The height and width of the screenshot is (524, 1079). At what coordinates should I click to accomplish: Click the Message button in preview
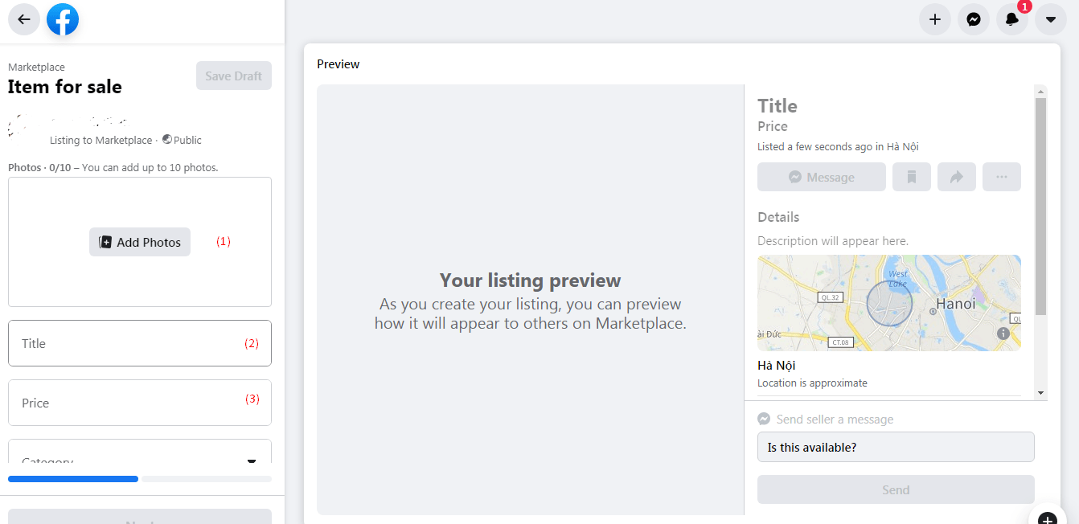[822, 177]
